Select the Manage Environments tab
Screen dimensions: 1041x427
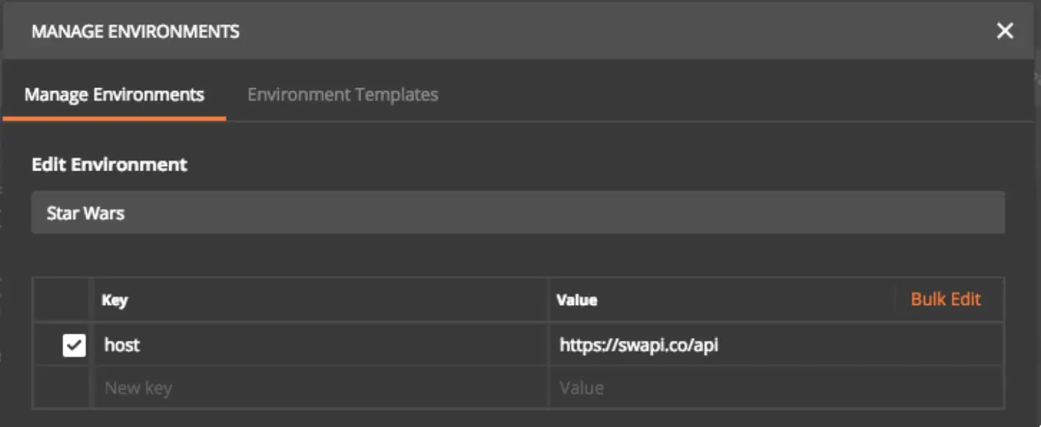(114, 95)
